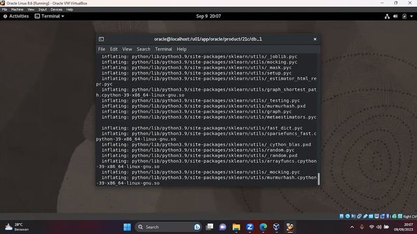417x234 pixels.
Task: Open the terminal Help menu
Action: [182, 49]
